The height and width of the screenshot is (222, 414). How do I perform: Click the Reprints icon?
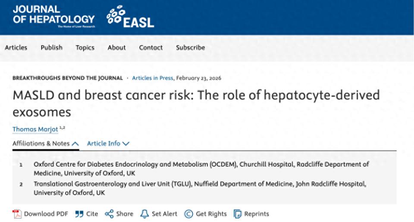click(237, 214)
